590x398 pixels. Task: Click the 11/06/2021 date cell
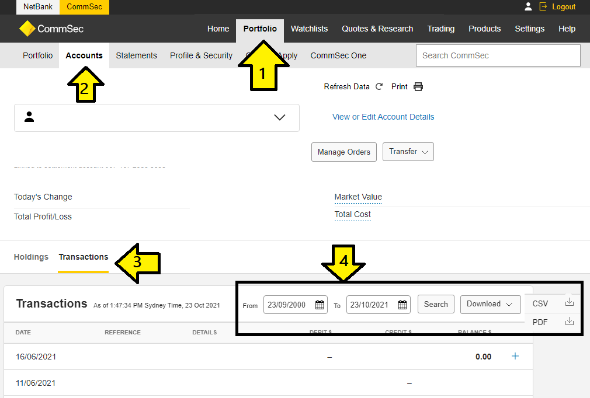click(36, 383)
